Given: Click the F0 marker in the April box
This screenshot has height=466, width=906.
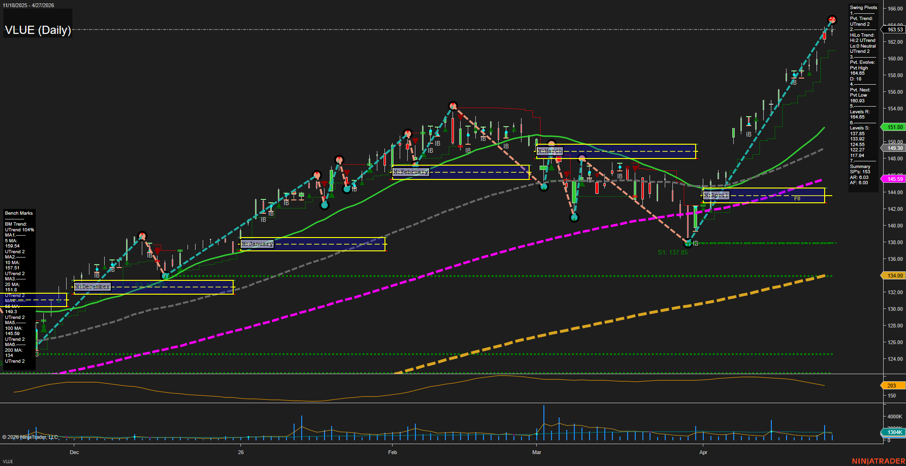Looking at the screenshot, I should [x=797, y=198].
